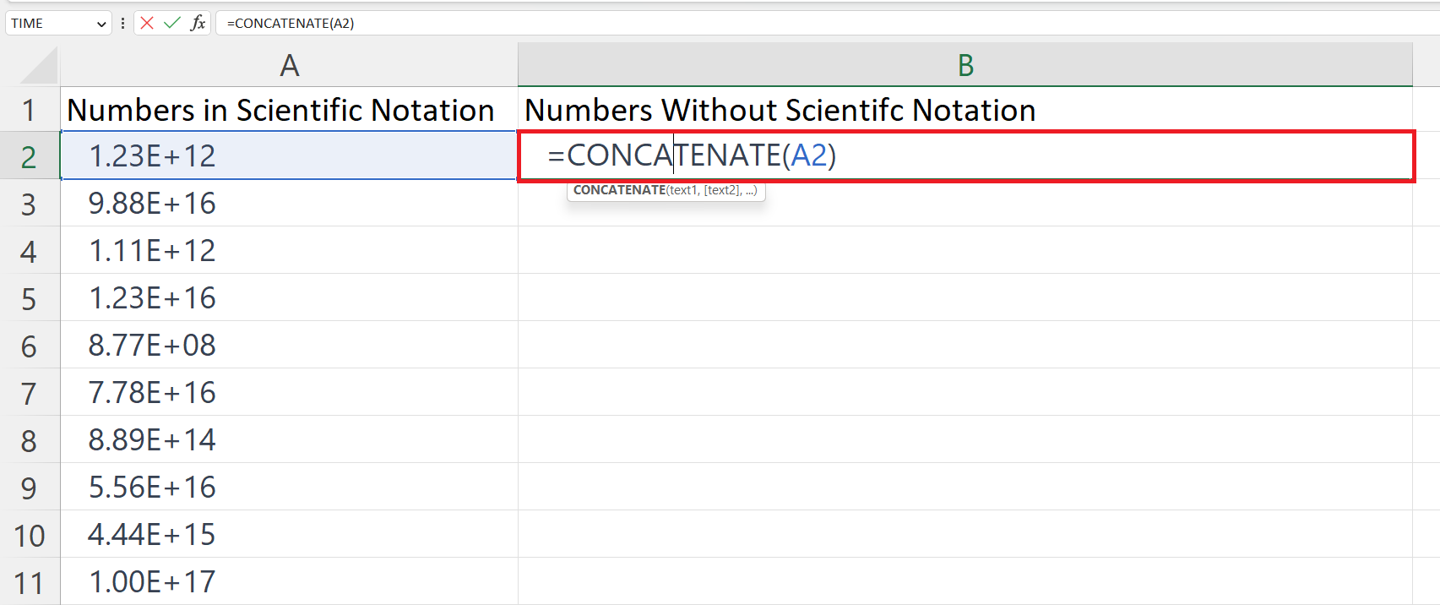Screen dimensions: 1440x605
Task: Click the formula bar resize dots handle
Action: pos(123,24)
